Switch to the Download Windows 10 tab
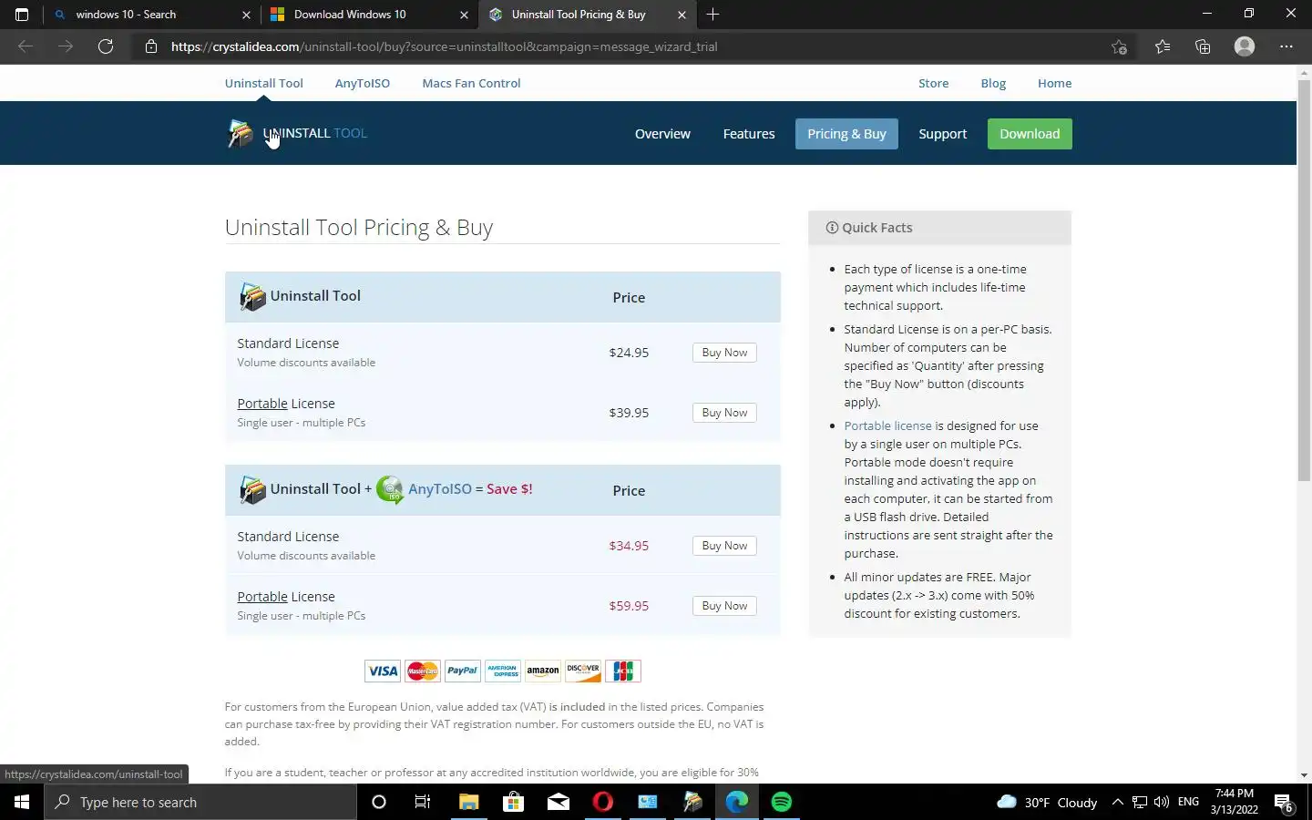The height and width of the screenshot is (820, 1312). (x=370, y=15)
